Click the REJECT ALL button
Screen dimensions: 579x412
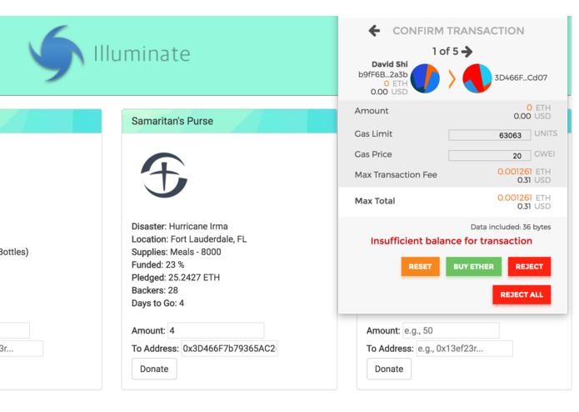[x=522, y=294]
